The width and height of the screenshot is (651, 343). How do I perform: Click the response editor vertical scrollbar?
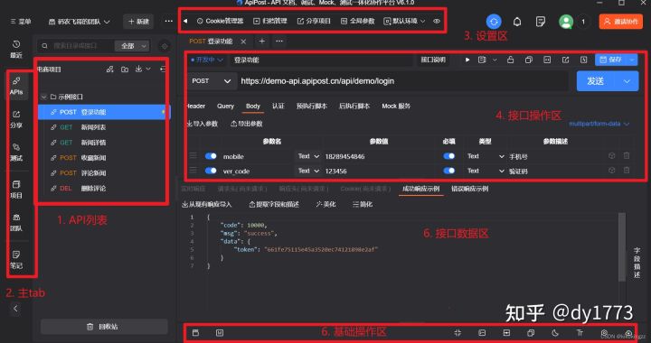pos(621,247)
